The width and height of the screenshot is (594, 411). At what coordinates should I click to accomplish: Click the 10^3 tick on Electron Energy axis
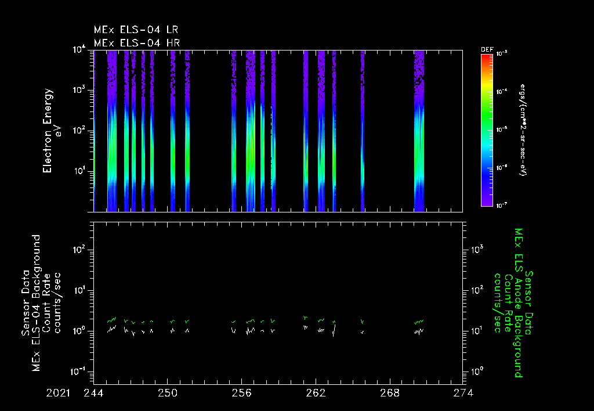(x=79, y=90)
